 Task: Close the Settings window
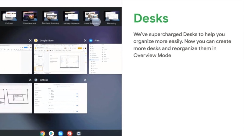coord(85,80)
